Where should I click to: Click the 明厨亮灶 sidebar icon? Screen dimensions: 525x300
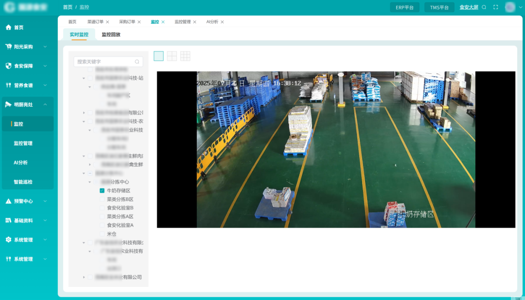pyautogui.click(x=8, y=105)
